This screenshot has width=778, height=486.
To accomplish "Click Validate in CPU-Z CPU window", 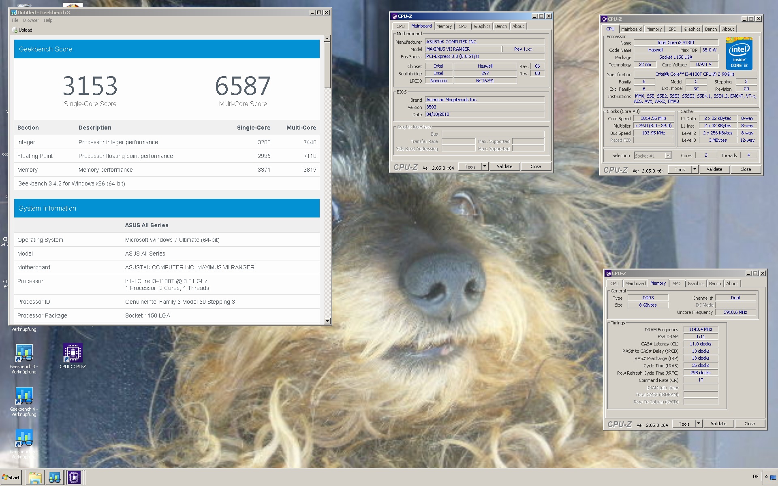I will 714,169.
